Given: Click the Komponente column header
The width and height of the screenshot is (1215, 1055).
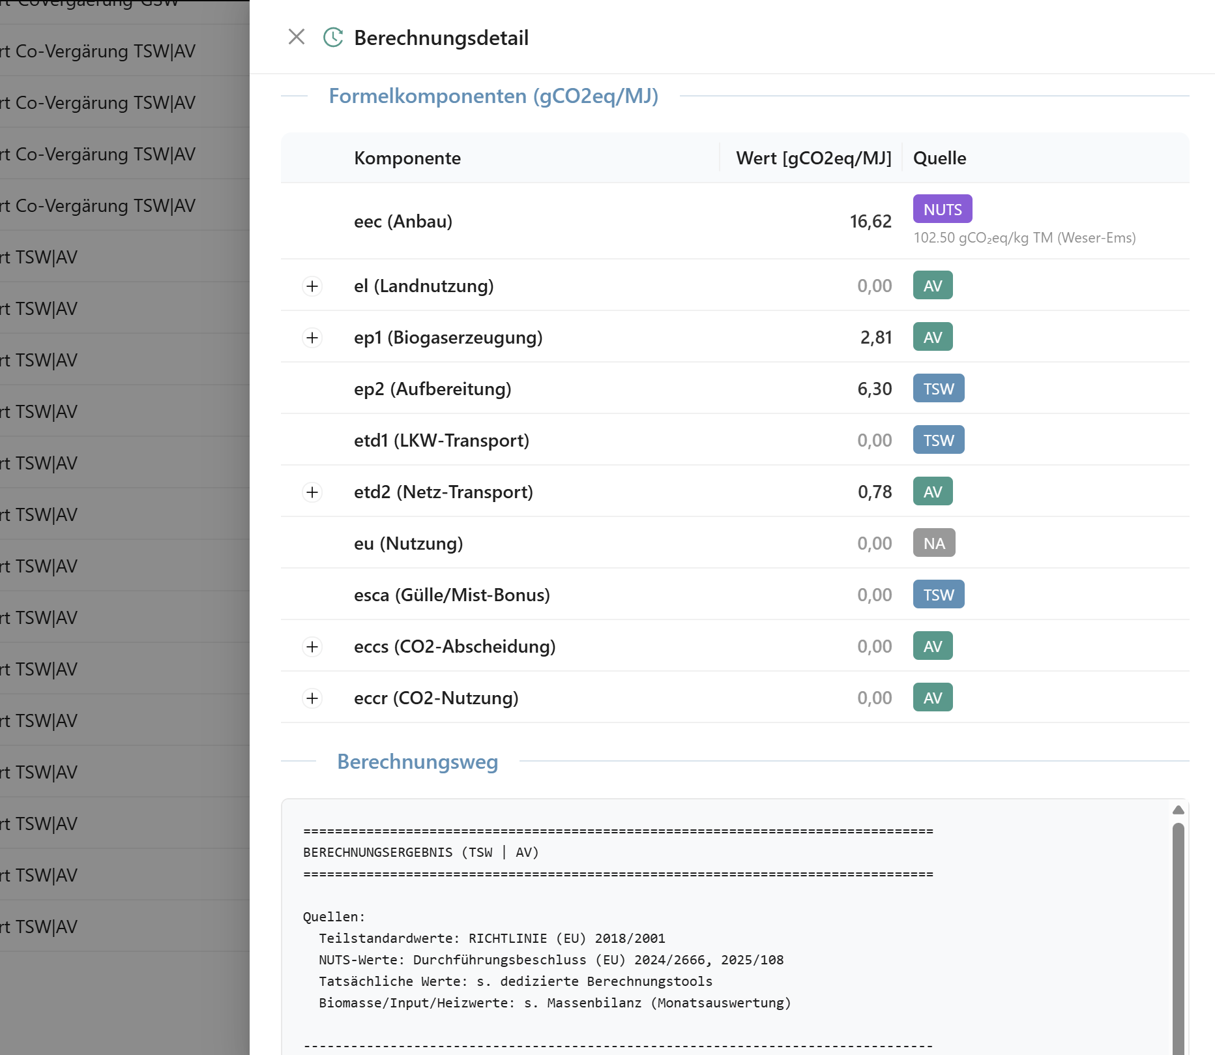Looking at the screenshot, I should (x=407, y=158).
